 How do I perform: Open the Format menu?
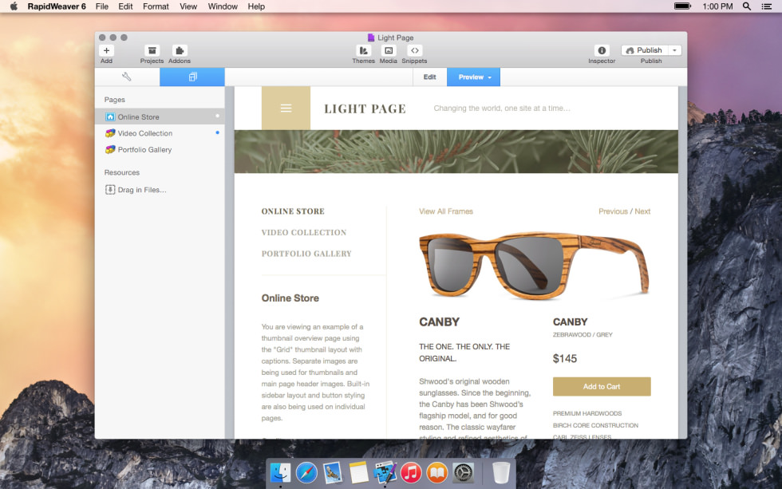coord(156,6)
